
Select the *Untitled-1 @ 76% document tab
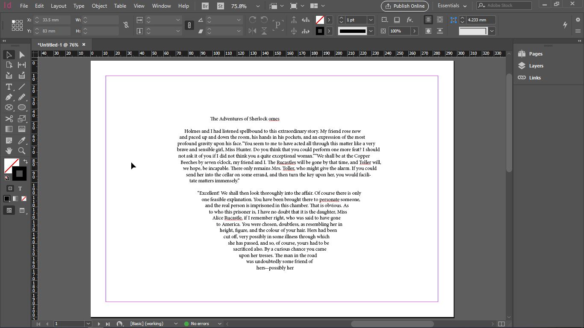coord(58,45)
